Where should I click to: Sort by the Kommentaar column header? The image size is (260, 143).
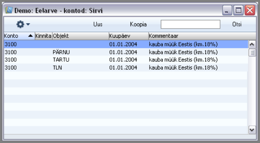tap(202, 36)
